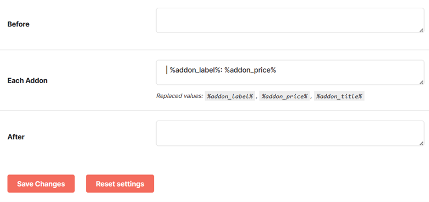Place cursor in %addon_price% text inside field
429x202 pixels.
click(250, 70)
